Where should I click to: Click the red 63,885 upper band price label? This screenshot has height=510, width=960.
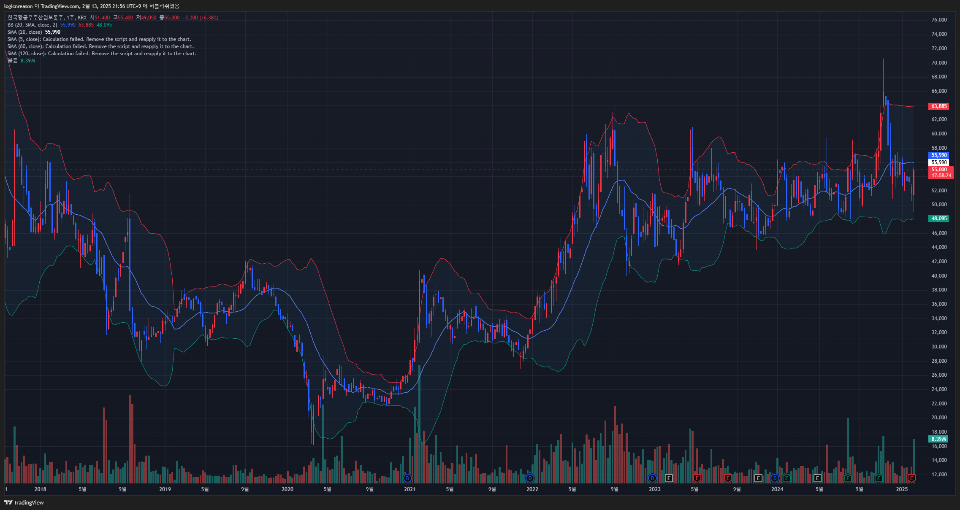(938, 106)
